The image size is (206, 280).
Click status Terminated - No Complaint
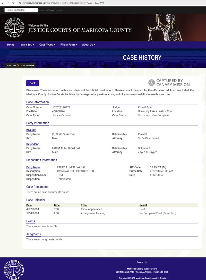pos(154,115)
